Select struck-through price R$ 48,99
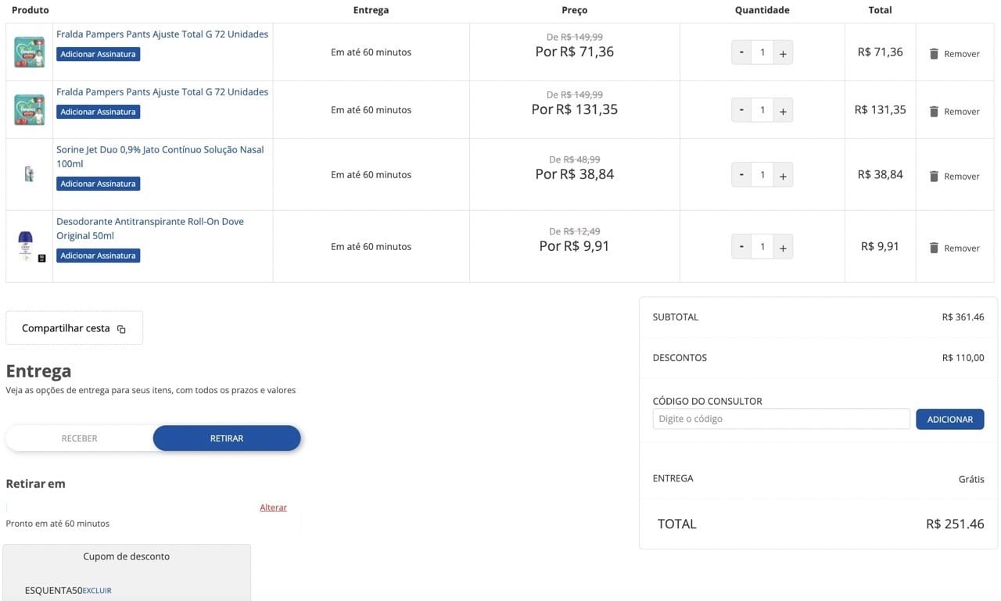The width and height of the screenshot is (1001, 601). coord(582,159)
